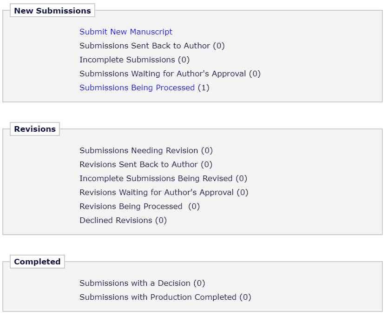Click the (0) count after Declined Revisions
The image size is (387, 317).
[161, 220]
